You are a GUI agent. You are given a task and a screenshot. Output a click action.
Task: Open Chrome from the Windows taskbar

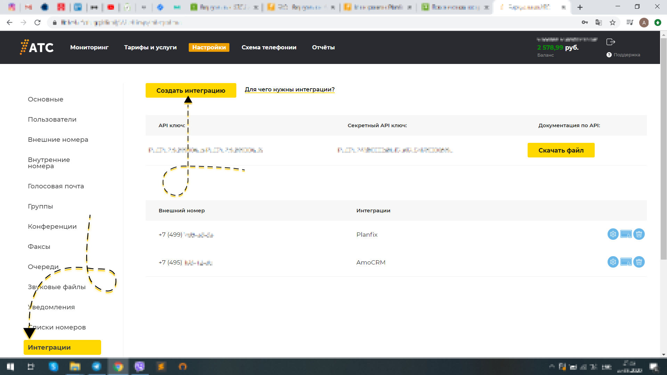(118, 366)
